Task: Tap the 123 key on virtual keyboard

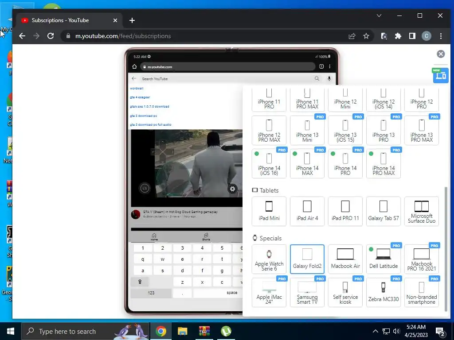Action: click(151, 293)
